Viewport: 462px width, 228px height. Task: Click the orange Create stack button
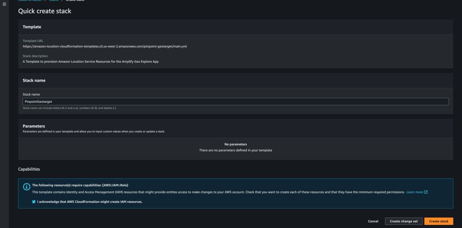[x=439, y=221]
